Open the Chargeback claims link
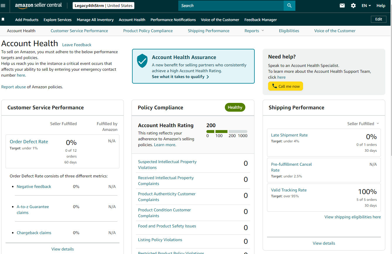Image resolution: width=392 pixels, height=254 pixels. coord(34,233)
